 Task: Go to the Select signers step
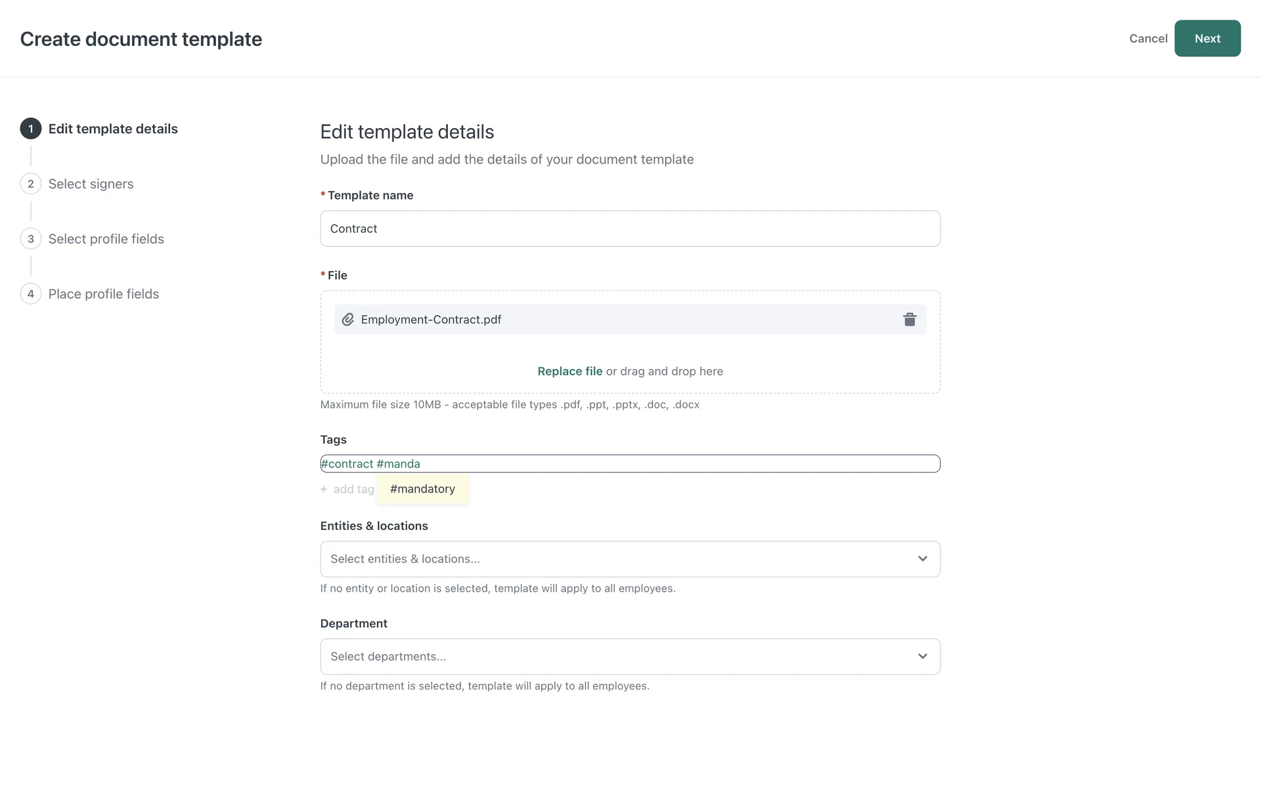pyautogui.click(x=91, y=184)
